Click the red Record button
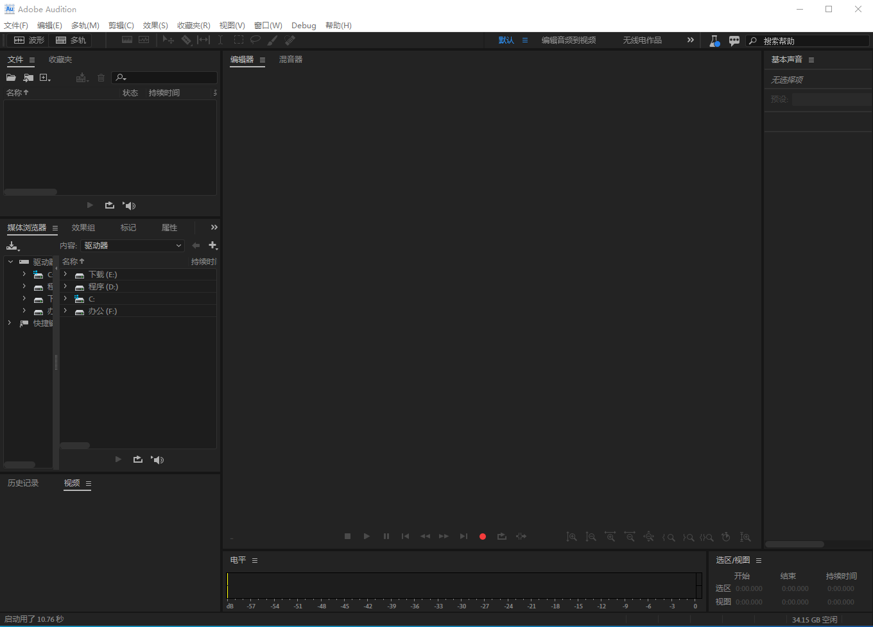The width and height of the screenshot is (873, 627). point(483,537)
